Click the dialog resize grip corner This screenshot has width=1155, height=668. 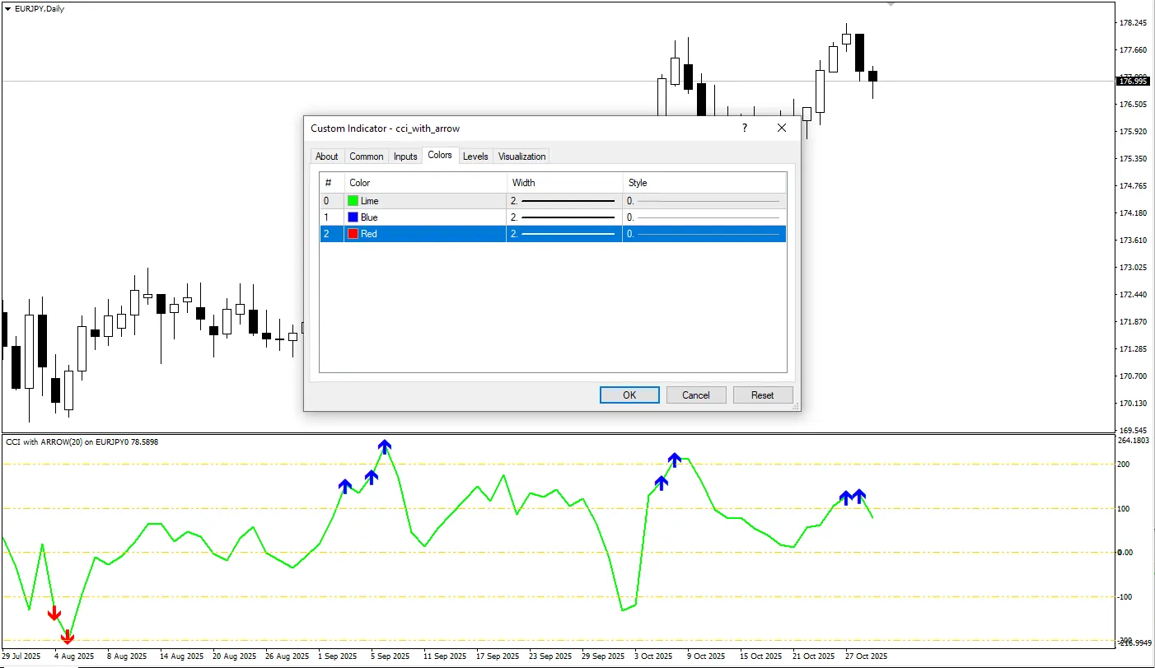[796, 406]
